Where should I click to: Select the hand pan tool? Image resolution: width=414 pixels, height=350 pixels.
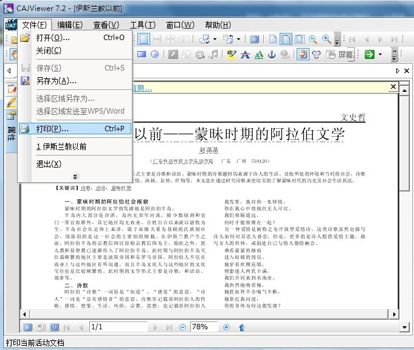[14, 54]
